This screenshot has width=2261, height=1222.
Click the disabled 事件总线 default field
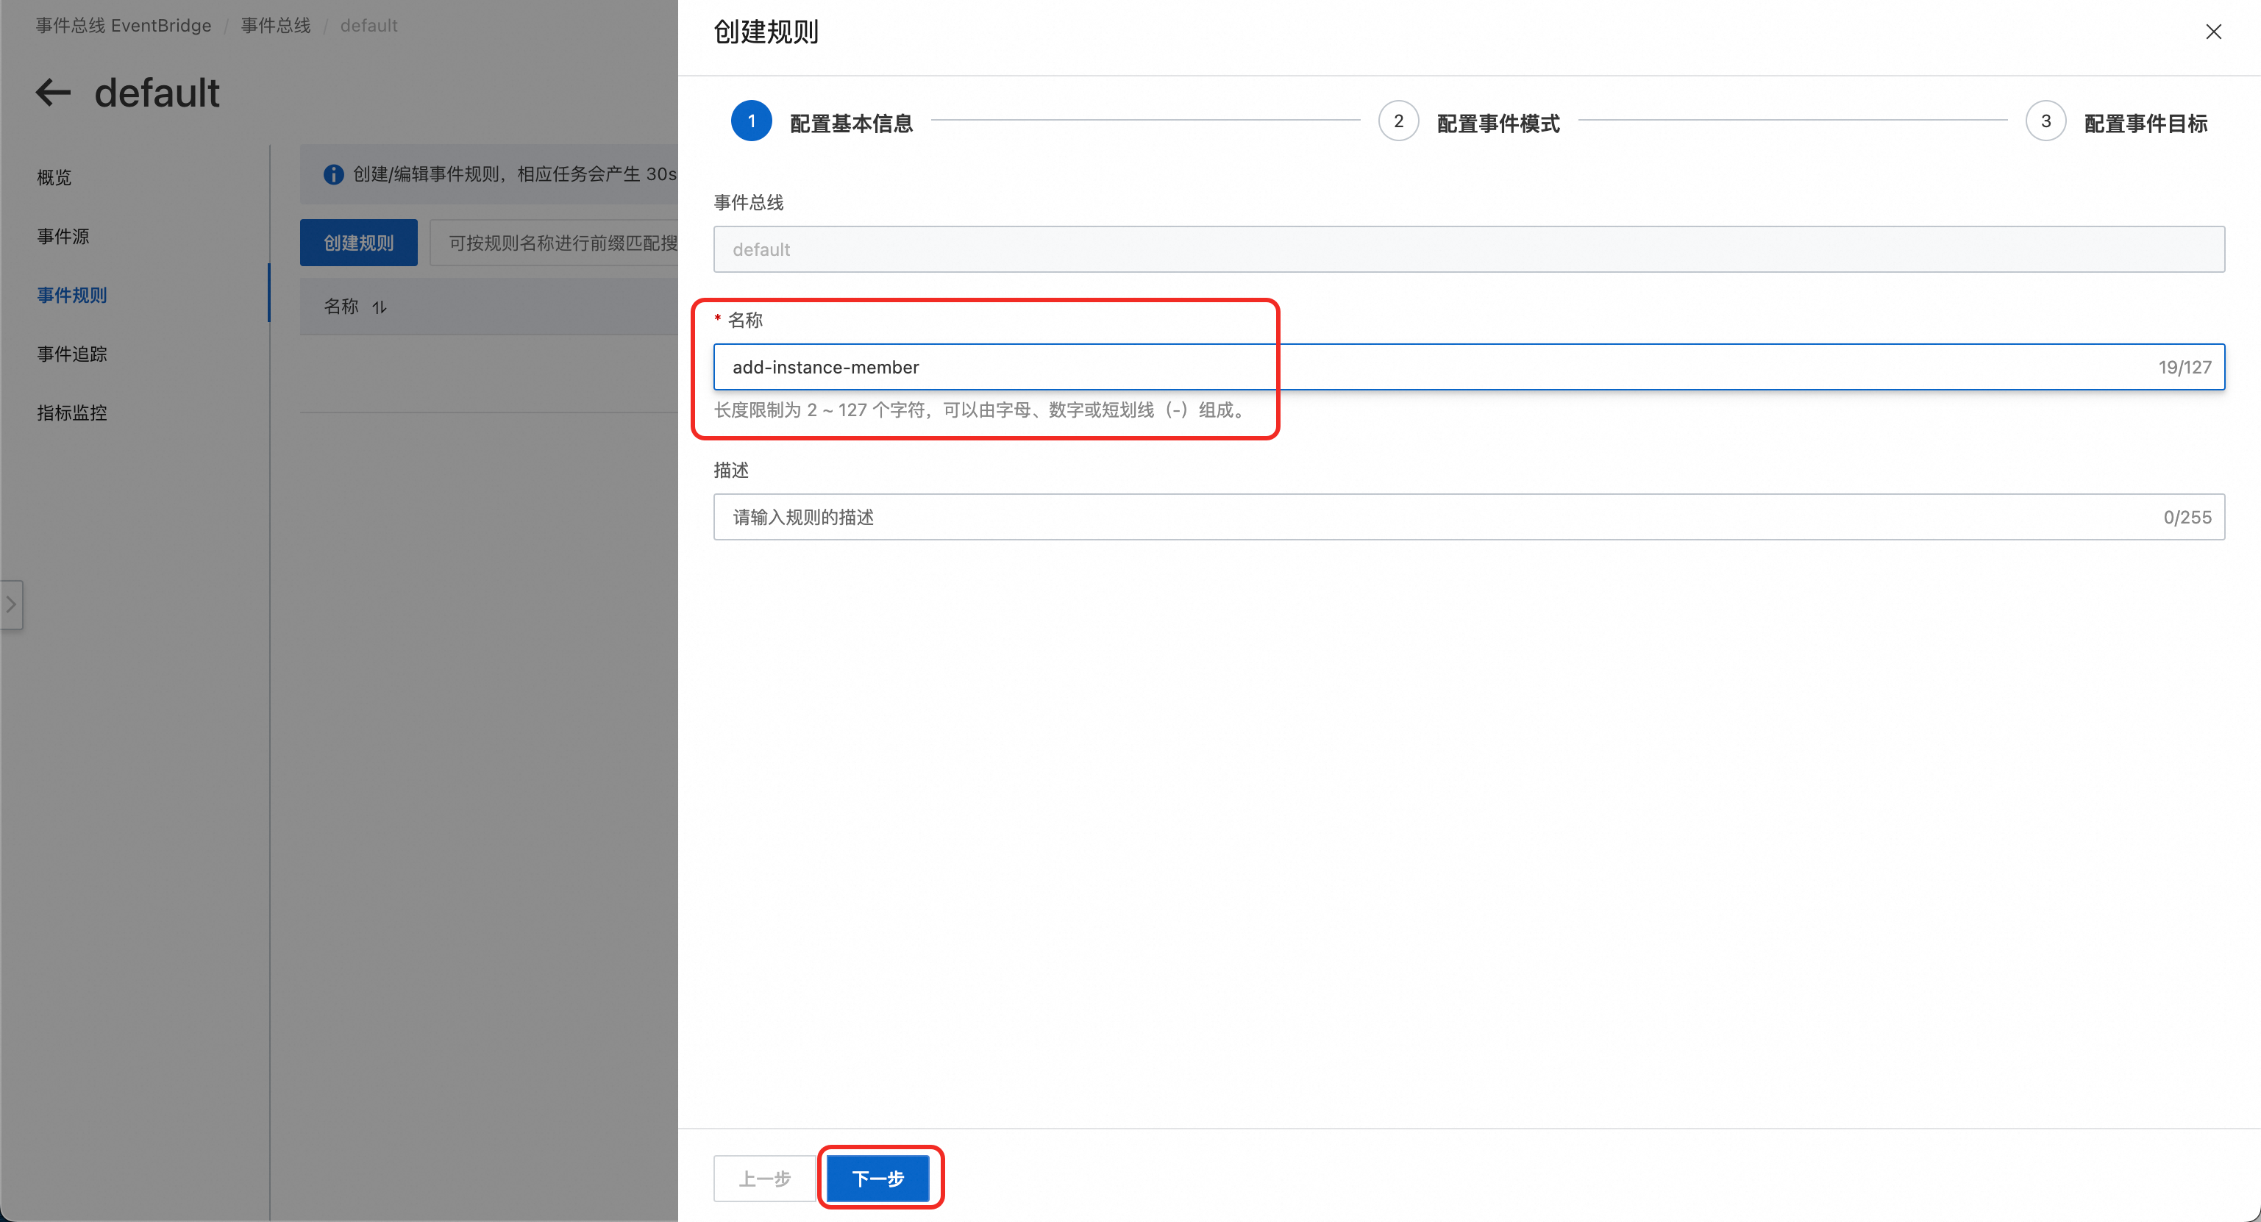point(1468,249)
